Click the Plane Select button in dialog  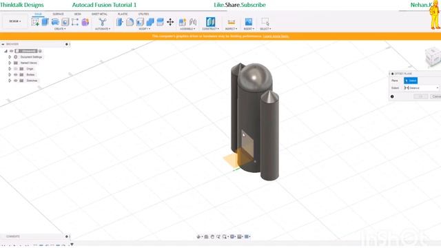pyautogui.click(x=411, y=81)
